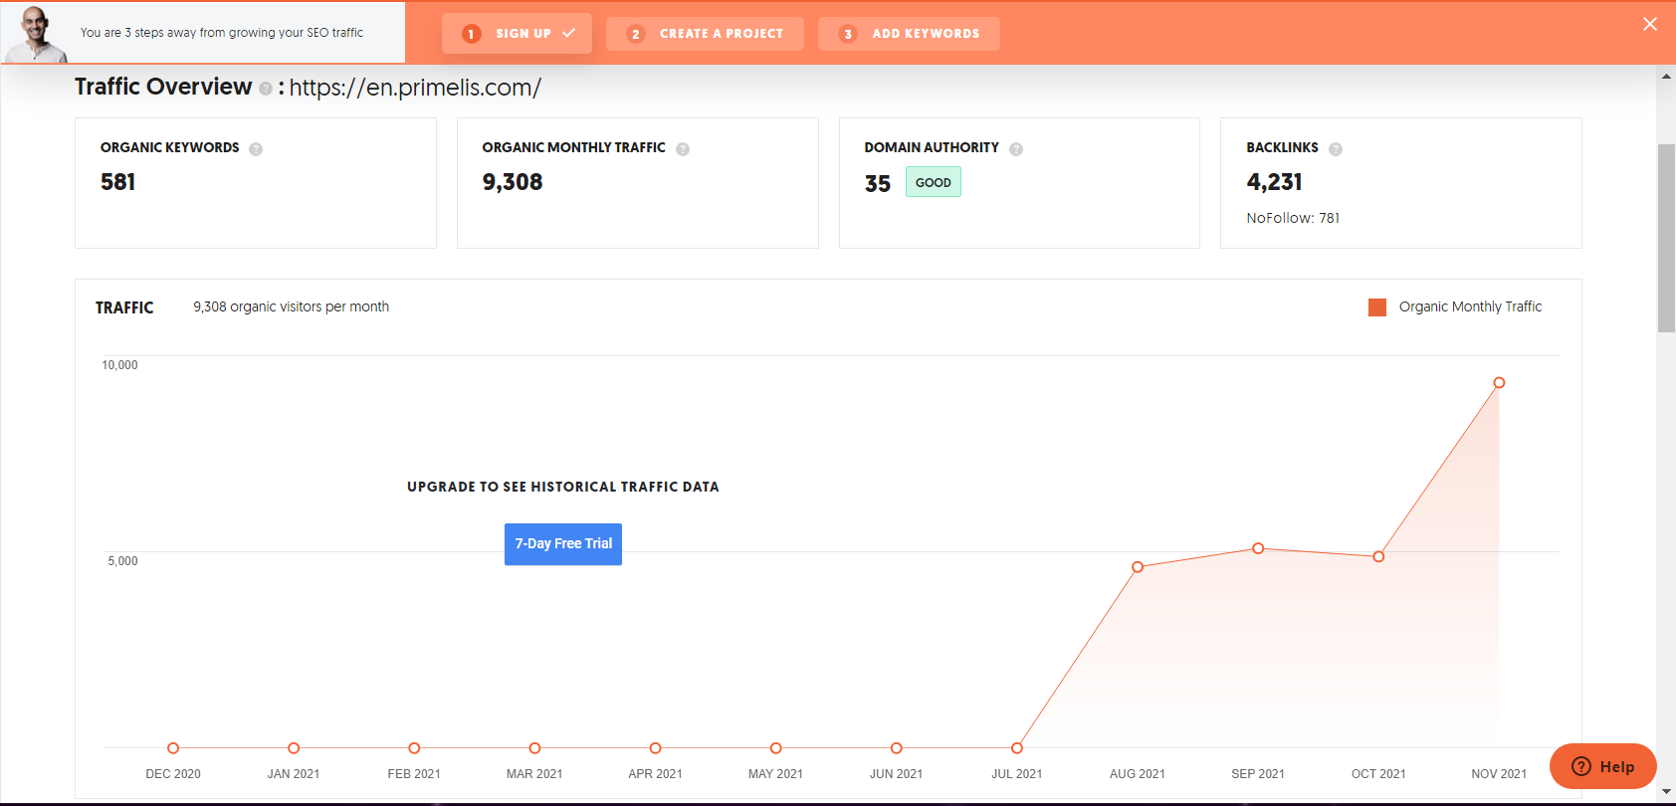The width and height of the screenshot is (1676, 806).
Task: Click the OCT 2021 data point
Action: point(1378,556)
